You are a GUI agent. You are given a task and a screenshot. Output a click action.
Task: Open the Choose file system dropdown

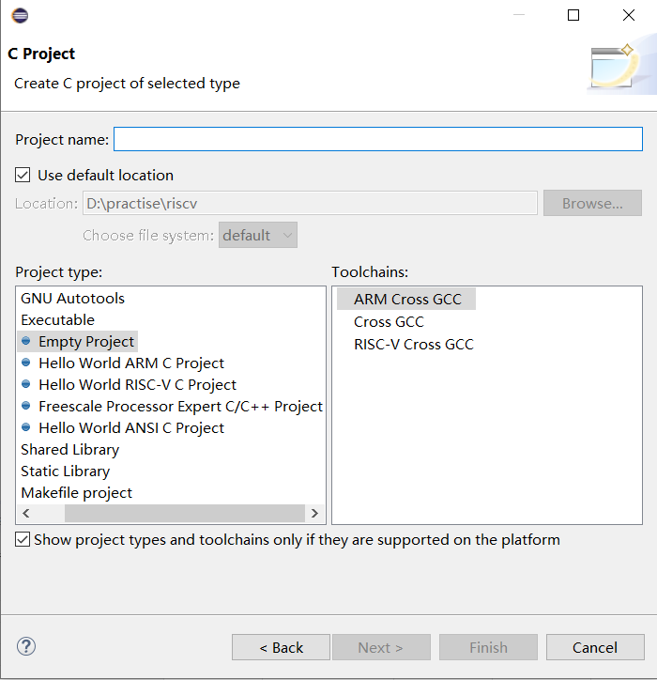pyautogui.click(x=258, y=235)
